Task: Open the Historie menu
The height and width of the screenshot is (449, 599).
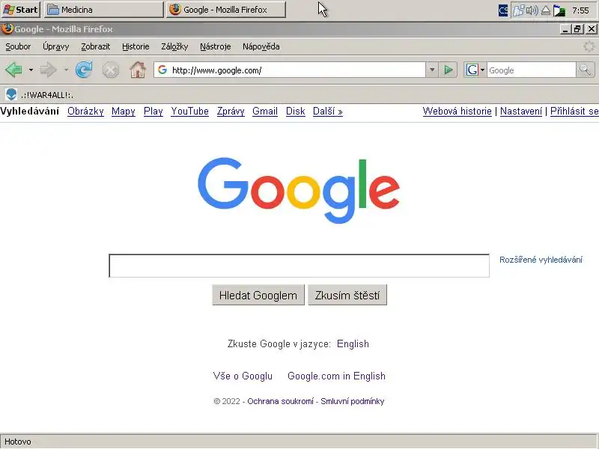Action: coord(136,46)
